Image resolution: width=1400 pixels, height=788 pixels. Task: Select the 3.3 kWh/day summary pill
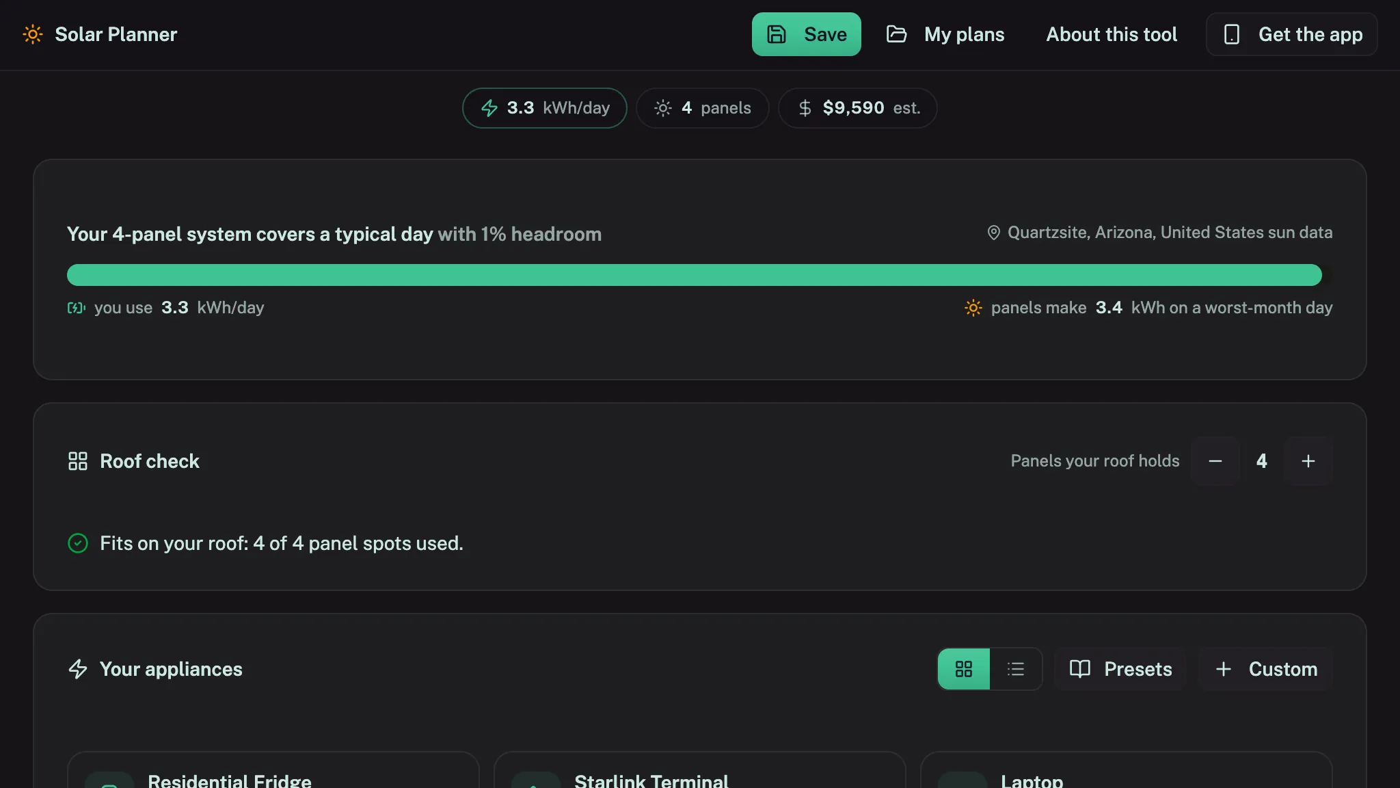click(545, 108)
